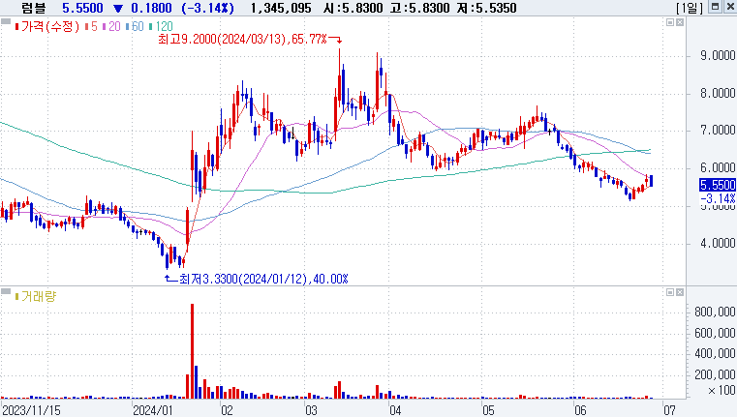The height and width of the screenshot is (417, 737).
Task: Click the 800,000 volume axis label
Action: click(x=715, y=312)
